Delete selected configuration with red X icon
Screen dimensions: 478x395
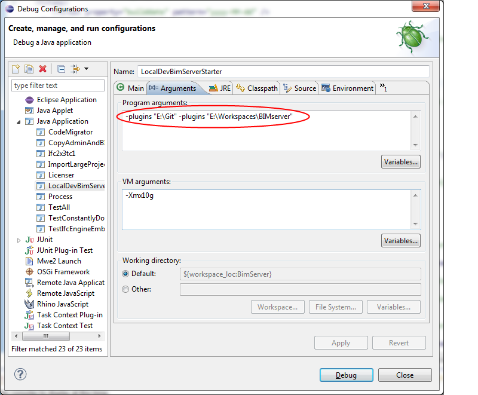pyautogui.click(x=42, y=69)
